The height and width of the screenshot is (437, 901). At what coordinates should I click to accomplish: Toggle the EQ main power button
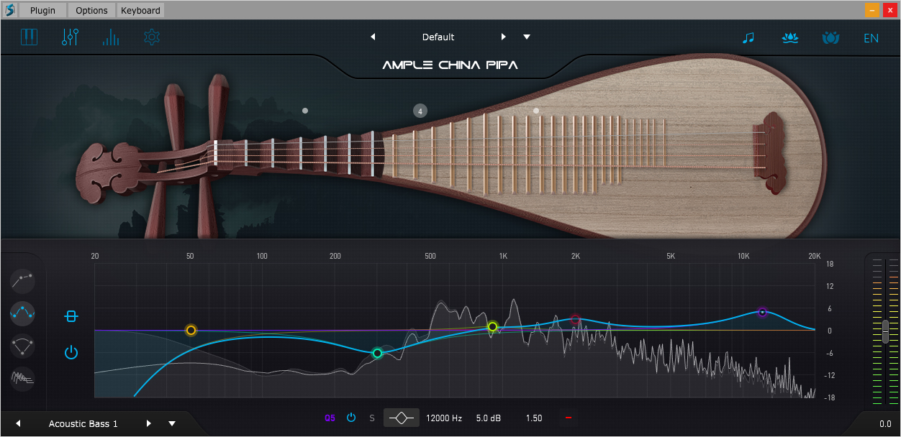[71, 352]
